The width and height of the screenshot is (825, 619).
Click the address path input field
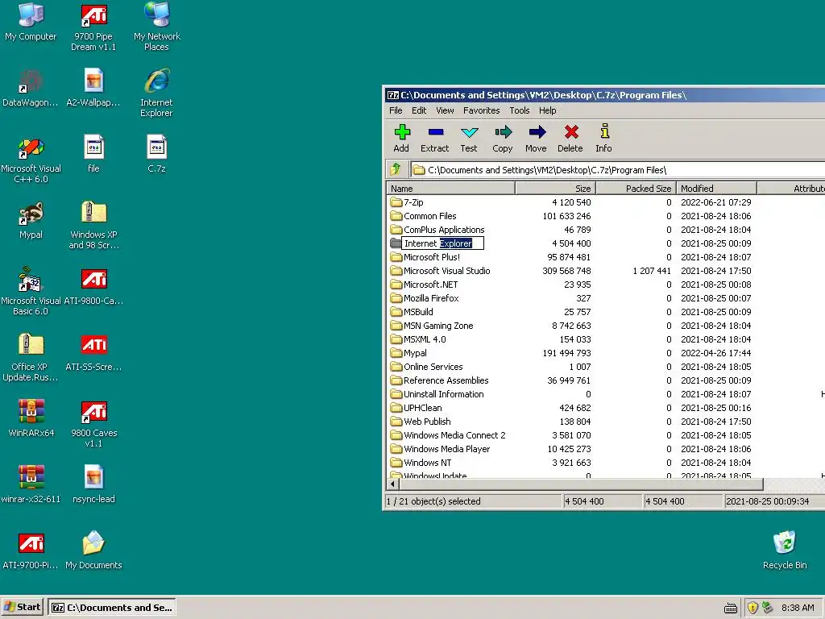[618, 169]
